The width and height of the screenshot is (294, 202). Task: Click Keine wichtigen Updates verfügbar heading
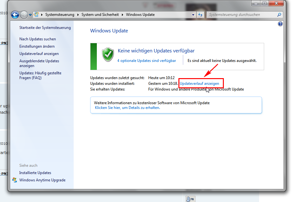[156, 50]
